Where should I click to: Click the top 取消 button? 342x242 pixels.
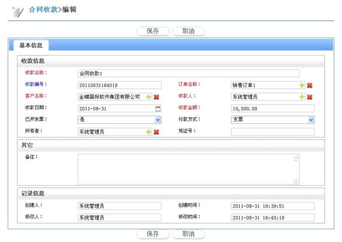(189, 31)
